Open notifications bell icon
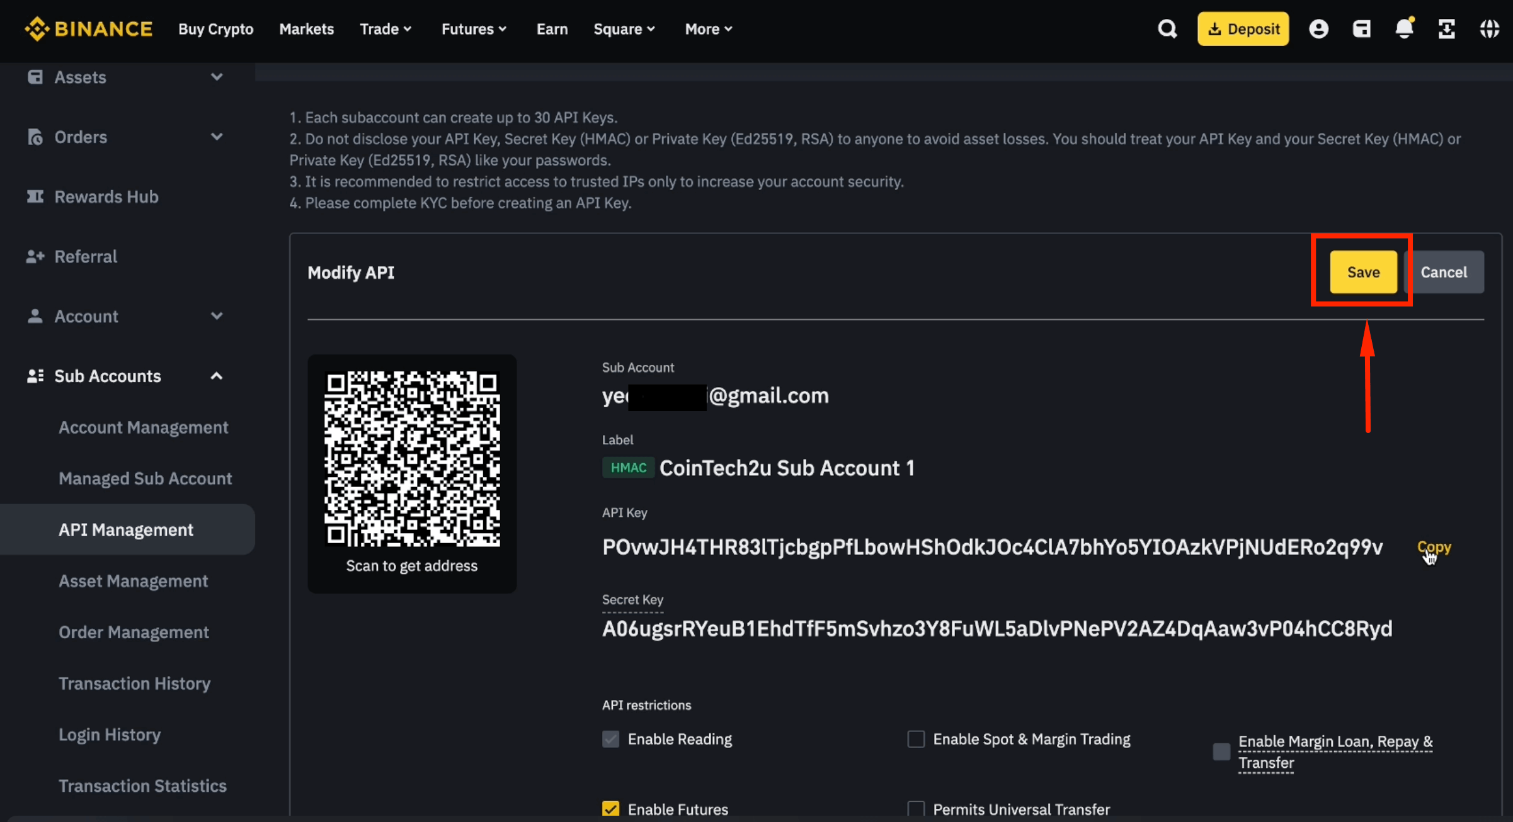 [1404, 29]
